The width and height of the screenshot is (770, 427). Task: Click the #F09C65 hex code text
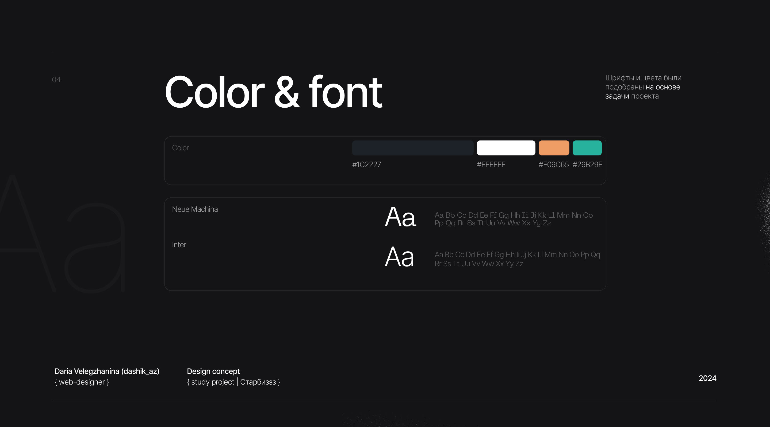tap(553, 165)
